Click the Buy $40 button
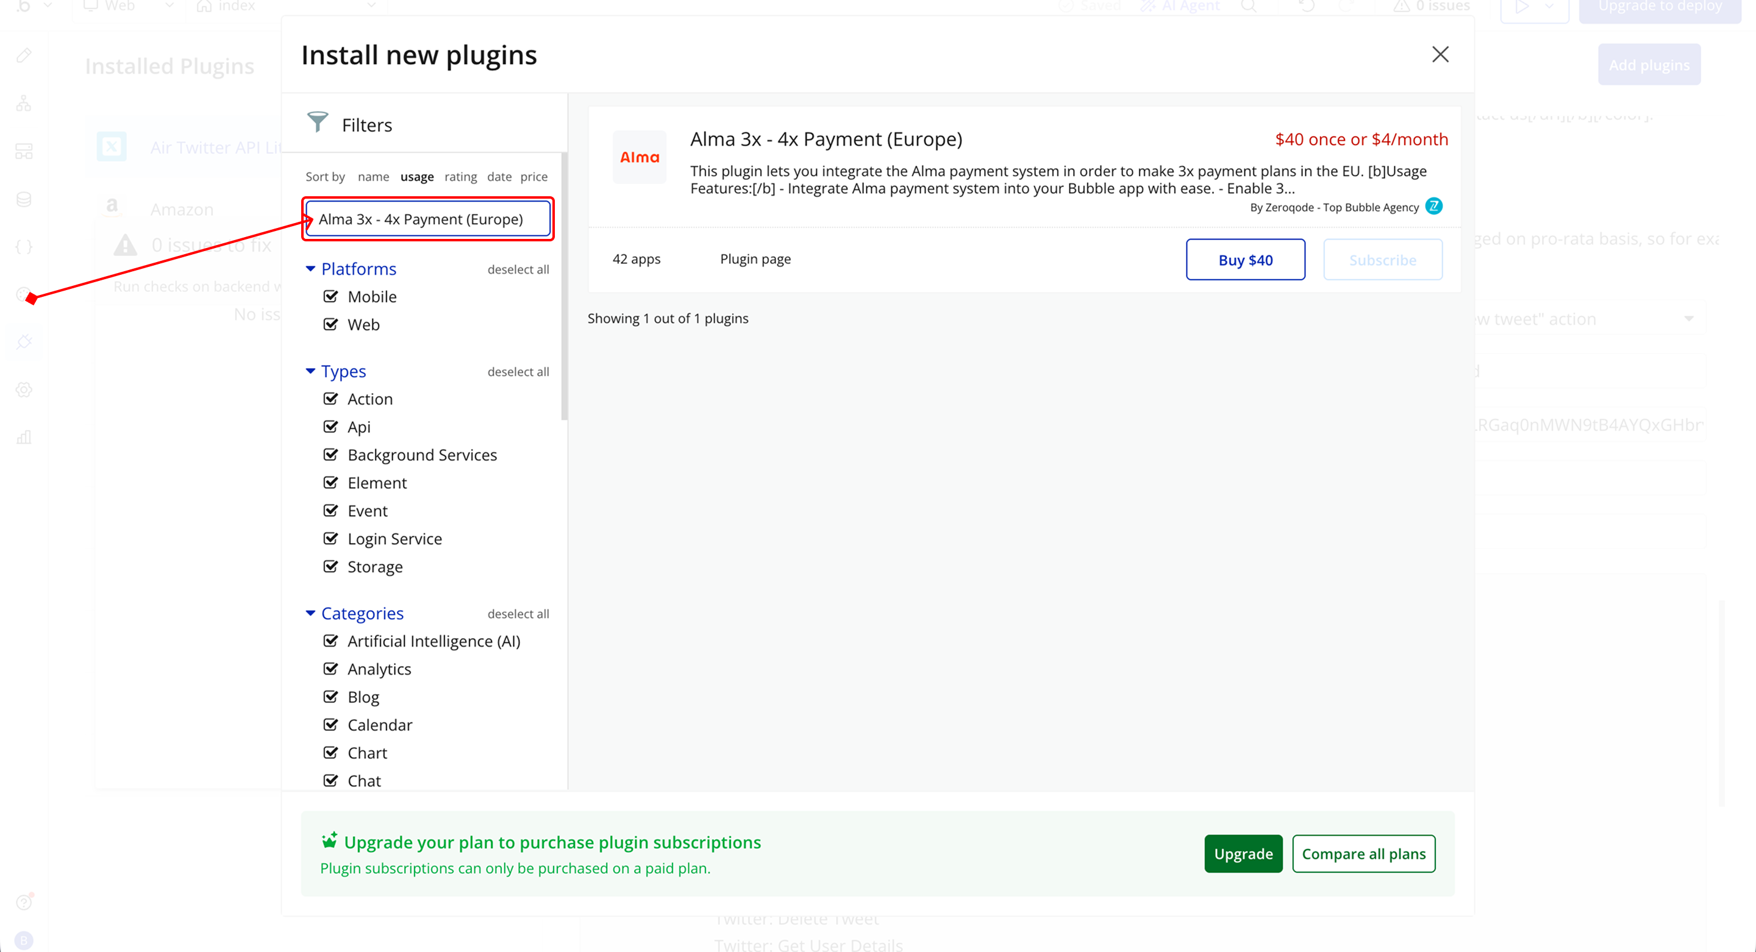 1244,260
